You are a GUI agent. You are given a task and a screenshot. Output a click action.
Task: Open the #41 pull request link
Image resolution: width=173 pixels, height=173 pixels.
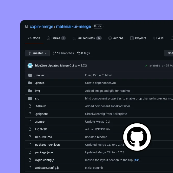137,160
